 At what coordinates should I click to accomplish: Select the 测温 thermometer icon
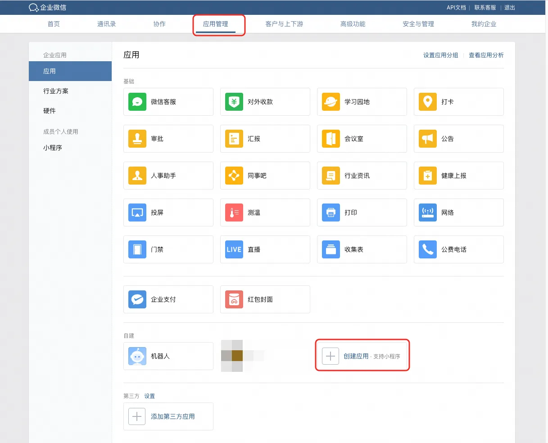[234, 212]
